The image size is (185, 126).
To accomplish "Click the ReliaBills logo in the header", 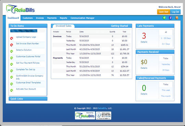I will click(20, 9).
